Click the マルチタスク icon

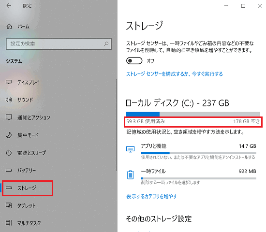click(9, 223)
